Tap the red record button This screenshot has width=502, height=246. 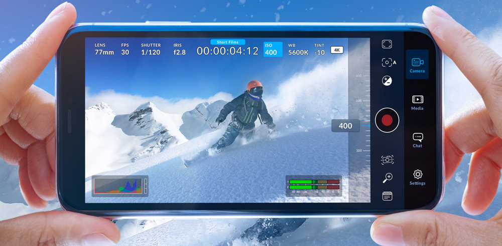pyautogui.click(x=387, y=120)
